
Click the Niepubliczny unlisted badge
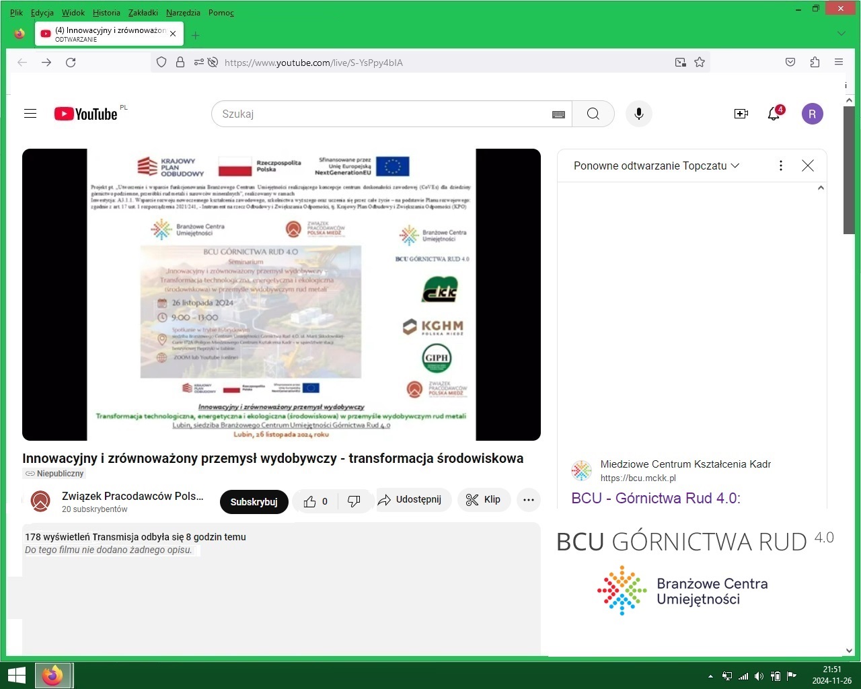(54, 474)
